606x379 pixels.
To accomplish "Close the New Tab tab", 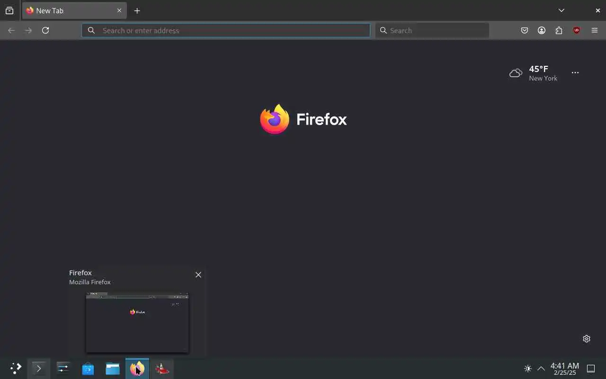I will (x=119, y=10).
